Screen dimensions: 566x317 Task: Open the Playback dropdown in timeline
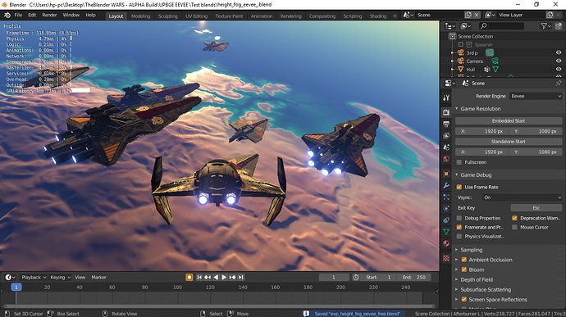tap(34, 278)
